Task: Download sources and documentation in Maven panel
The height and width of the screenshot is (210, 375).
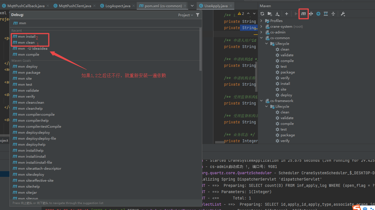Action: [277, 13]
